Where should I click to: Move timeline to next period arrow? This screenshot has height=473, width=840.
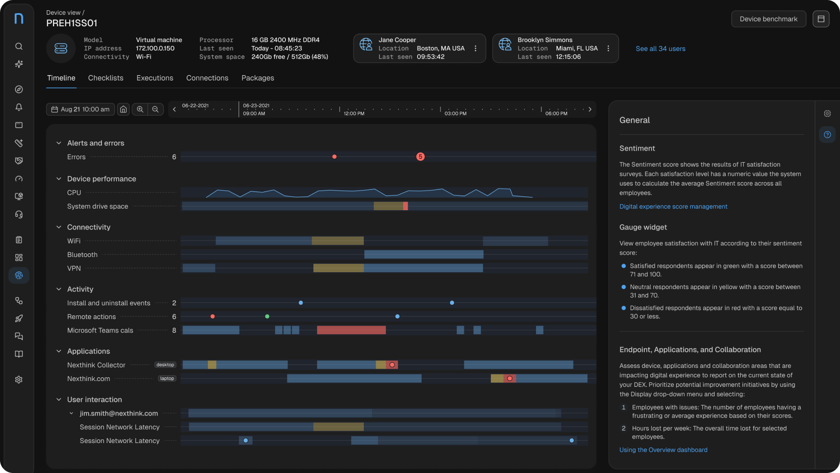point(590,109)
